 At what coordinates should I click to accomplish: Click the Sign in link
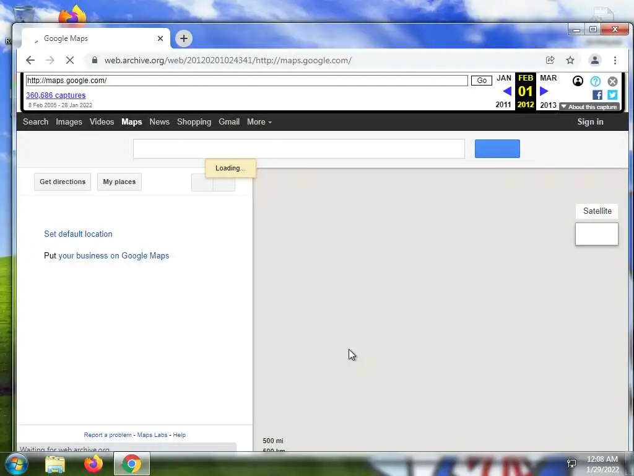tap(590, 122)
